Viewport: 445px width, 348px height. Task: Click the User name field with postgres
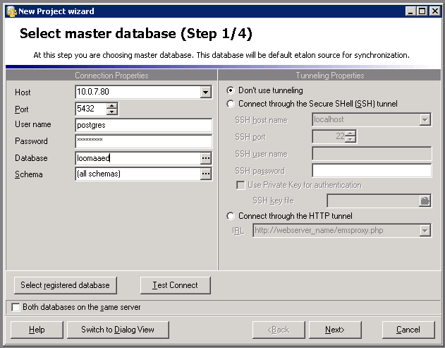click(144, 125)
